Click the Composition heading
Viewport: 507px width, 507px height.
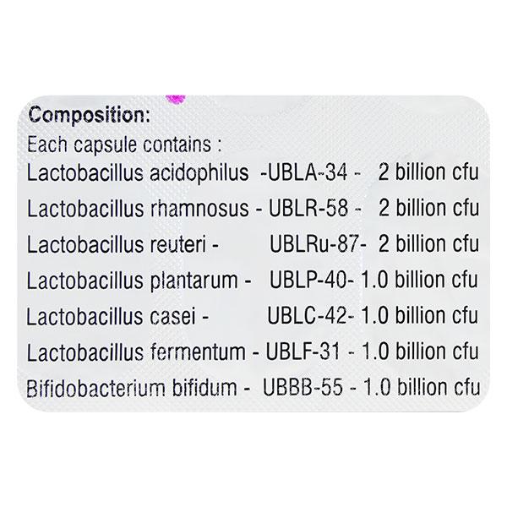[90, 114]
